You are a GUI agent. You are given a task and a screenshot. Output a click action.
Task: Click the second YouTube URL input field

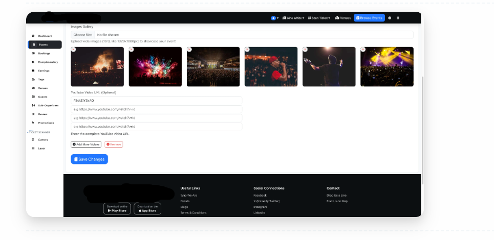[156, 109]
